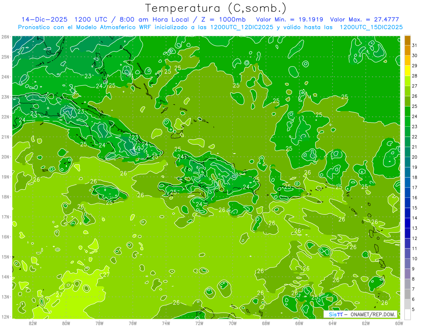Image resolution: width=424 pixels, height=328 pixels.
Task: Click the 19N latitude axis label
Action: [x=5, y=177]
